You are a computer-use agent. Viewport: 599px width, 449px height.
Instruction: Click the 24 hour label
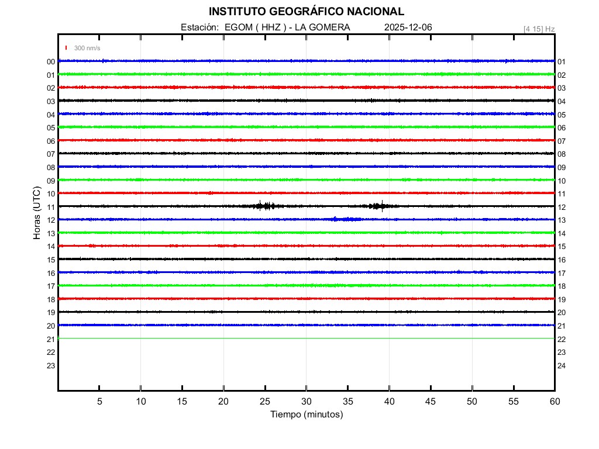[x=562, y=366]
